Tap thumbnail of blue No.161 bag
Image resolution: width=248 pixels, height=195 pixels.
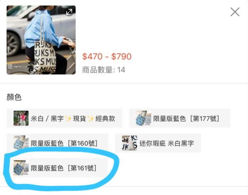click(x=21, y=168)
